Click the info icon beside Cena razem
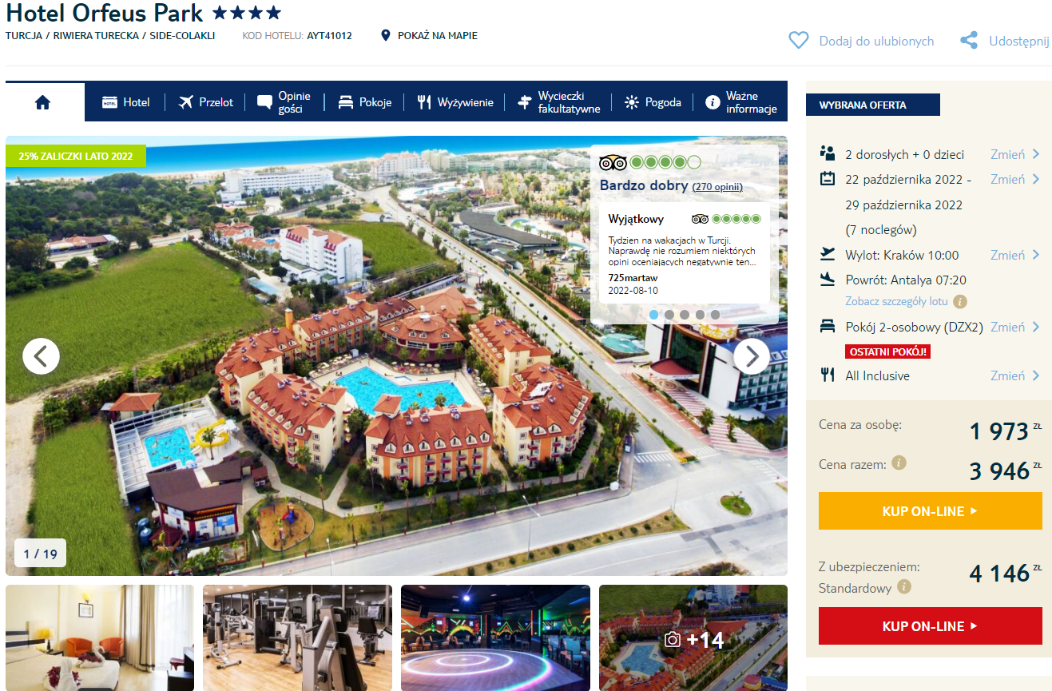Image resolution: width=1052 pixels, height=691 pixels. (899, 463)
